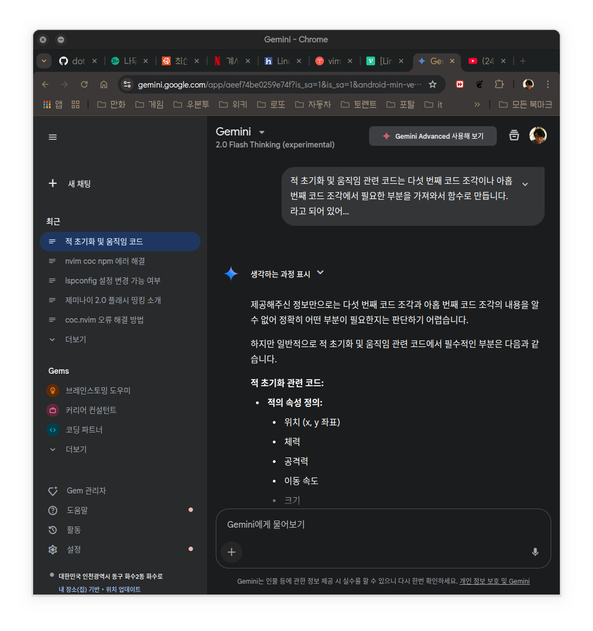Open Gem 관리자
Image resolution: width=593 pixels, height=631 pixels.
(120, 491)
